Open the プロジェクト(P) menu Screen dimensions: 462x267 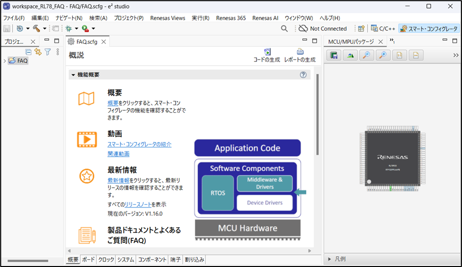[x=129, y=18]
